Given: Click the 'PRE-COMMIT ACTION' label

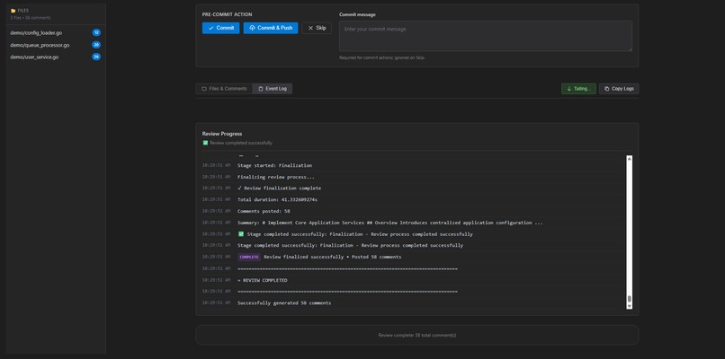Looking at the screenshot, I should pos(227,14).
